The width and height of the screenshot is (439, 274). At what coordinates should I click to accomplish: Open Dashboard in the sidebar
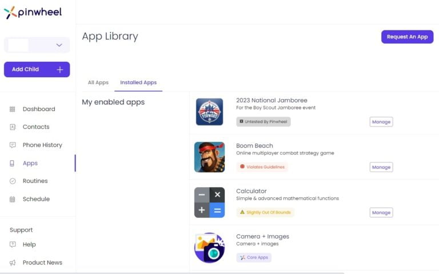[x=39, y=109]
